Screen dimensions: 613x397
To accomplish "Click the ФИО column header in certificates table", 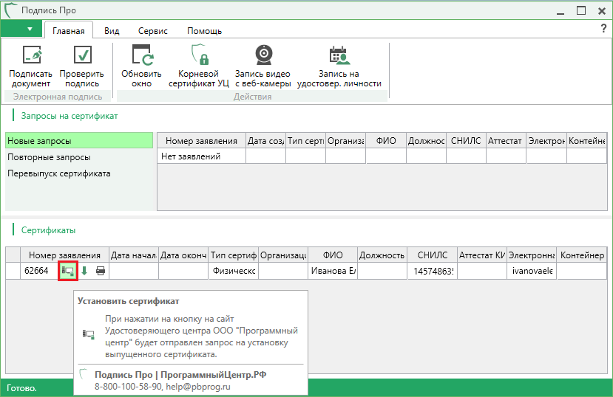I will coord(333,255).
